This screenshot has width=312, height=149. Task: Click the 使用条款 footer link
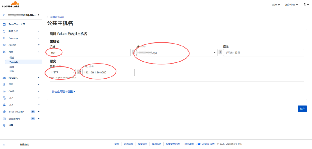(156, 144)
